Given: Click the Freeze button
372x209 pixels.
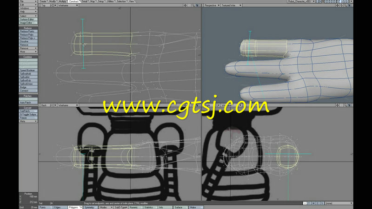Looking at the screenshot, I should click(x=28, y=118).
